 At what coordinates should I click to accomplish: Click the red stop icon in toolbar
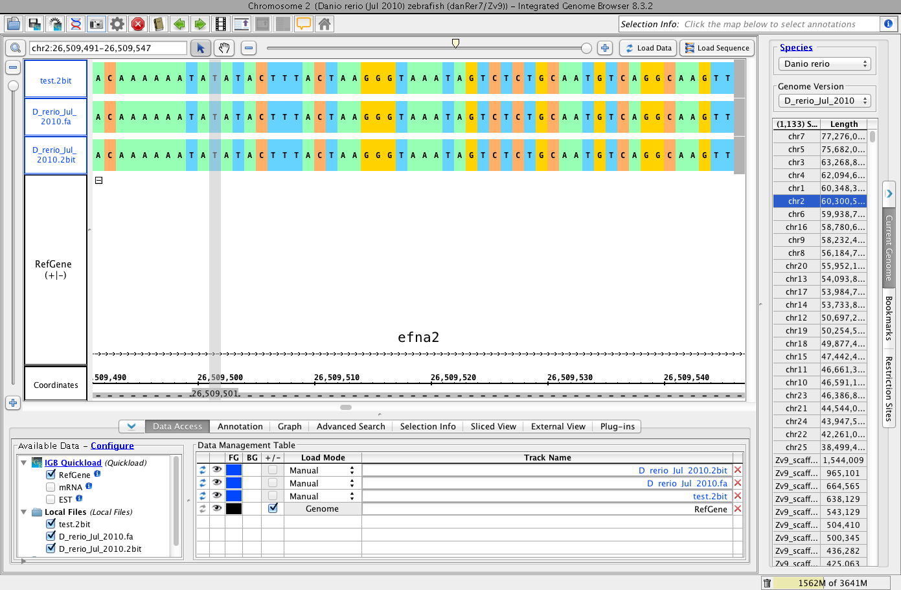pyautogui.click(x=138, y=25)
